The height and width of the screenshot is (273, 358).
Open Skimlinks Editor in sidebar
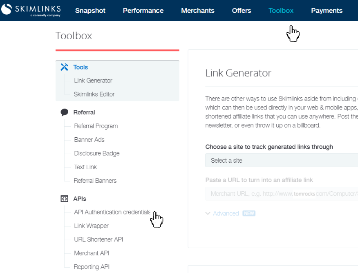coord(94,94)
